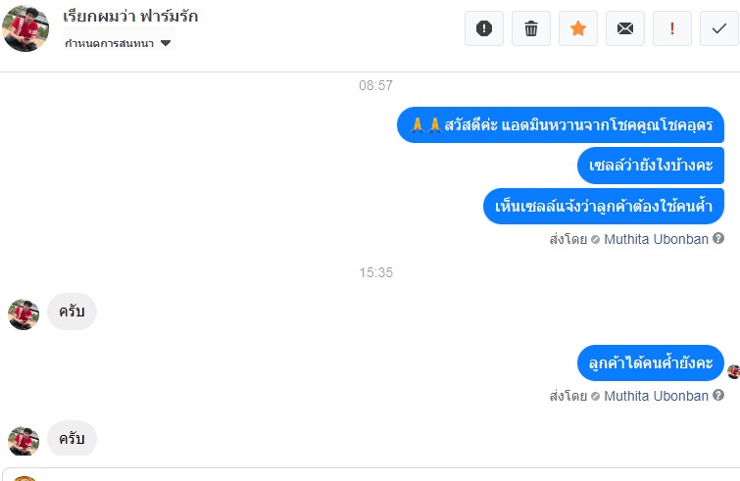This screenshot has width=740, height=481.
Task: Toggle the orange star follow-up icon
Action: (x=578, y=28)
